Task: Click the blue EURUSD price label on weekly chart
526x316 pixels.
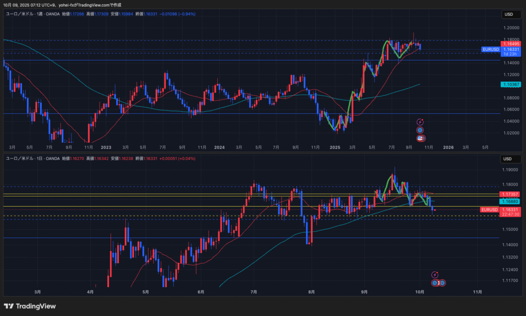Action: click(x=491, y=49)
